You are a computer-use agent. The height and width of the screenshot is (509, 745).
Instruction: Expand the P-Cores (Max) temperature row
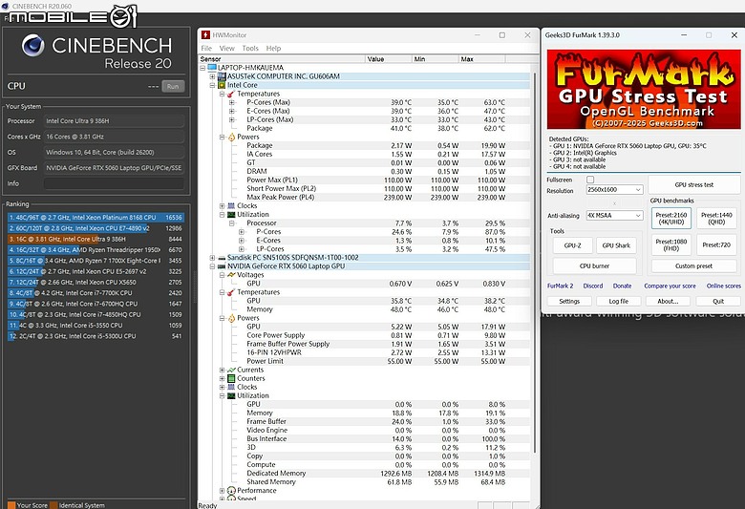tap(232, 102)
